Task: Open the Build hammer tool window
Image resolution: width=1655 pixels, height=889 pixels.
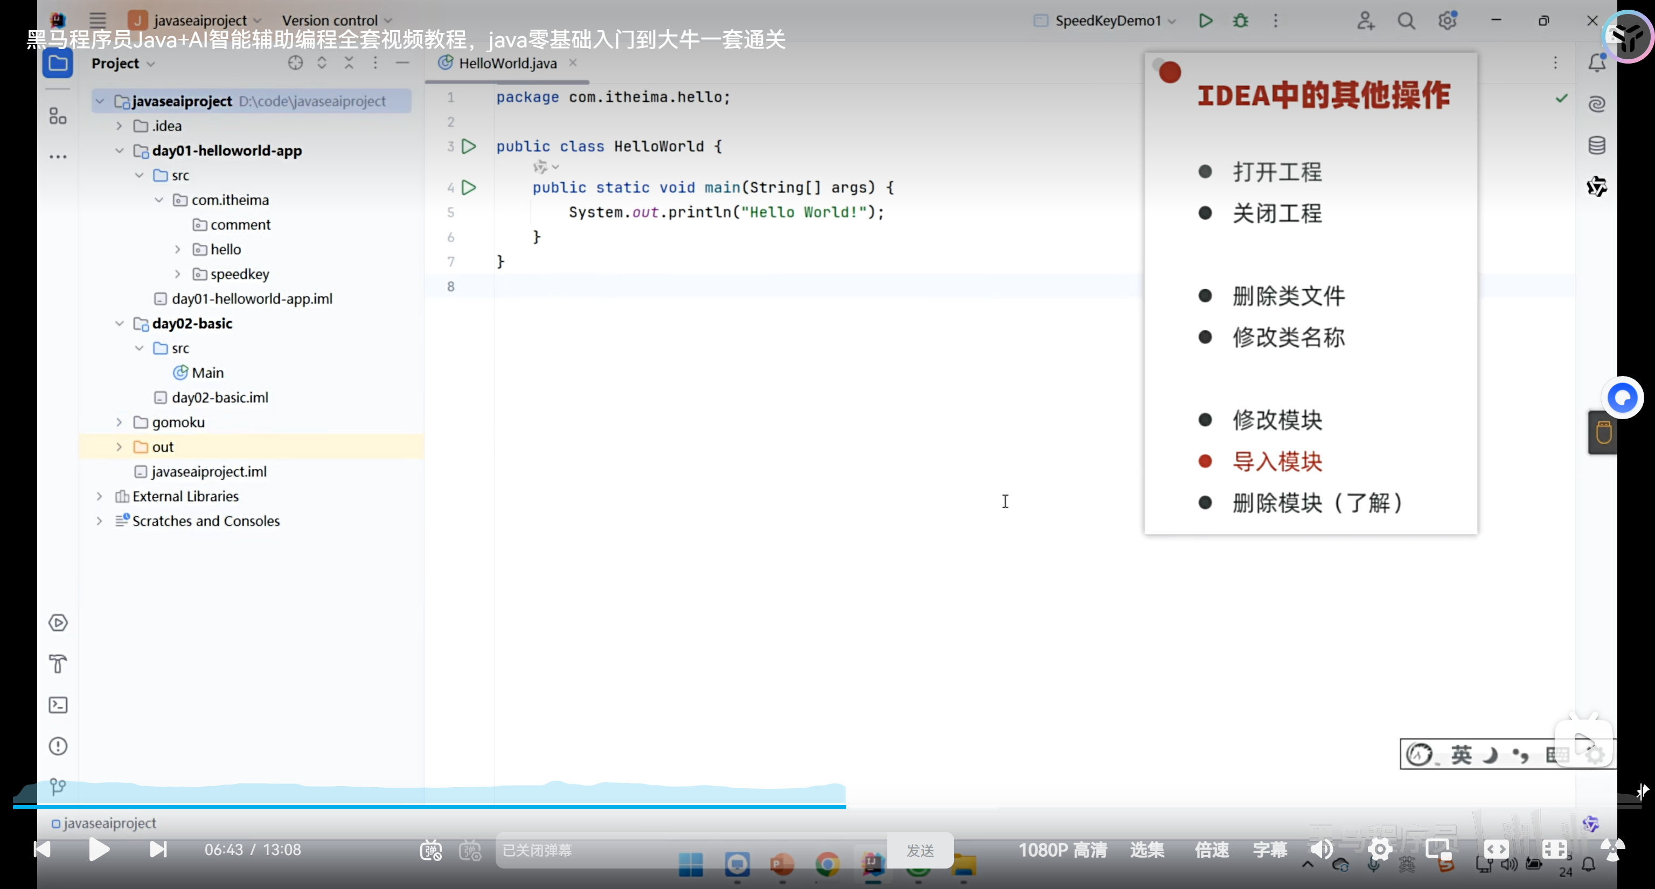Action: pyautogui.click(x=58, y=664)
